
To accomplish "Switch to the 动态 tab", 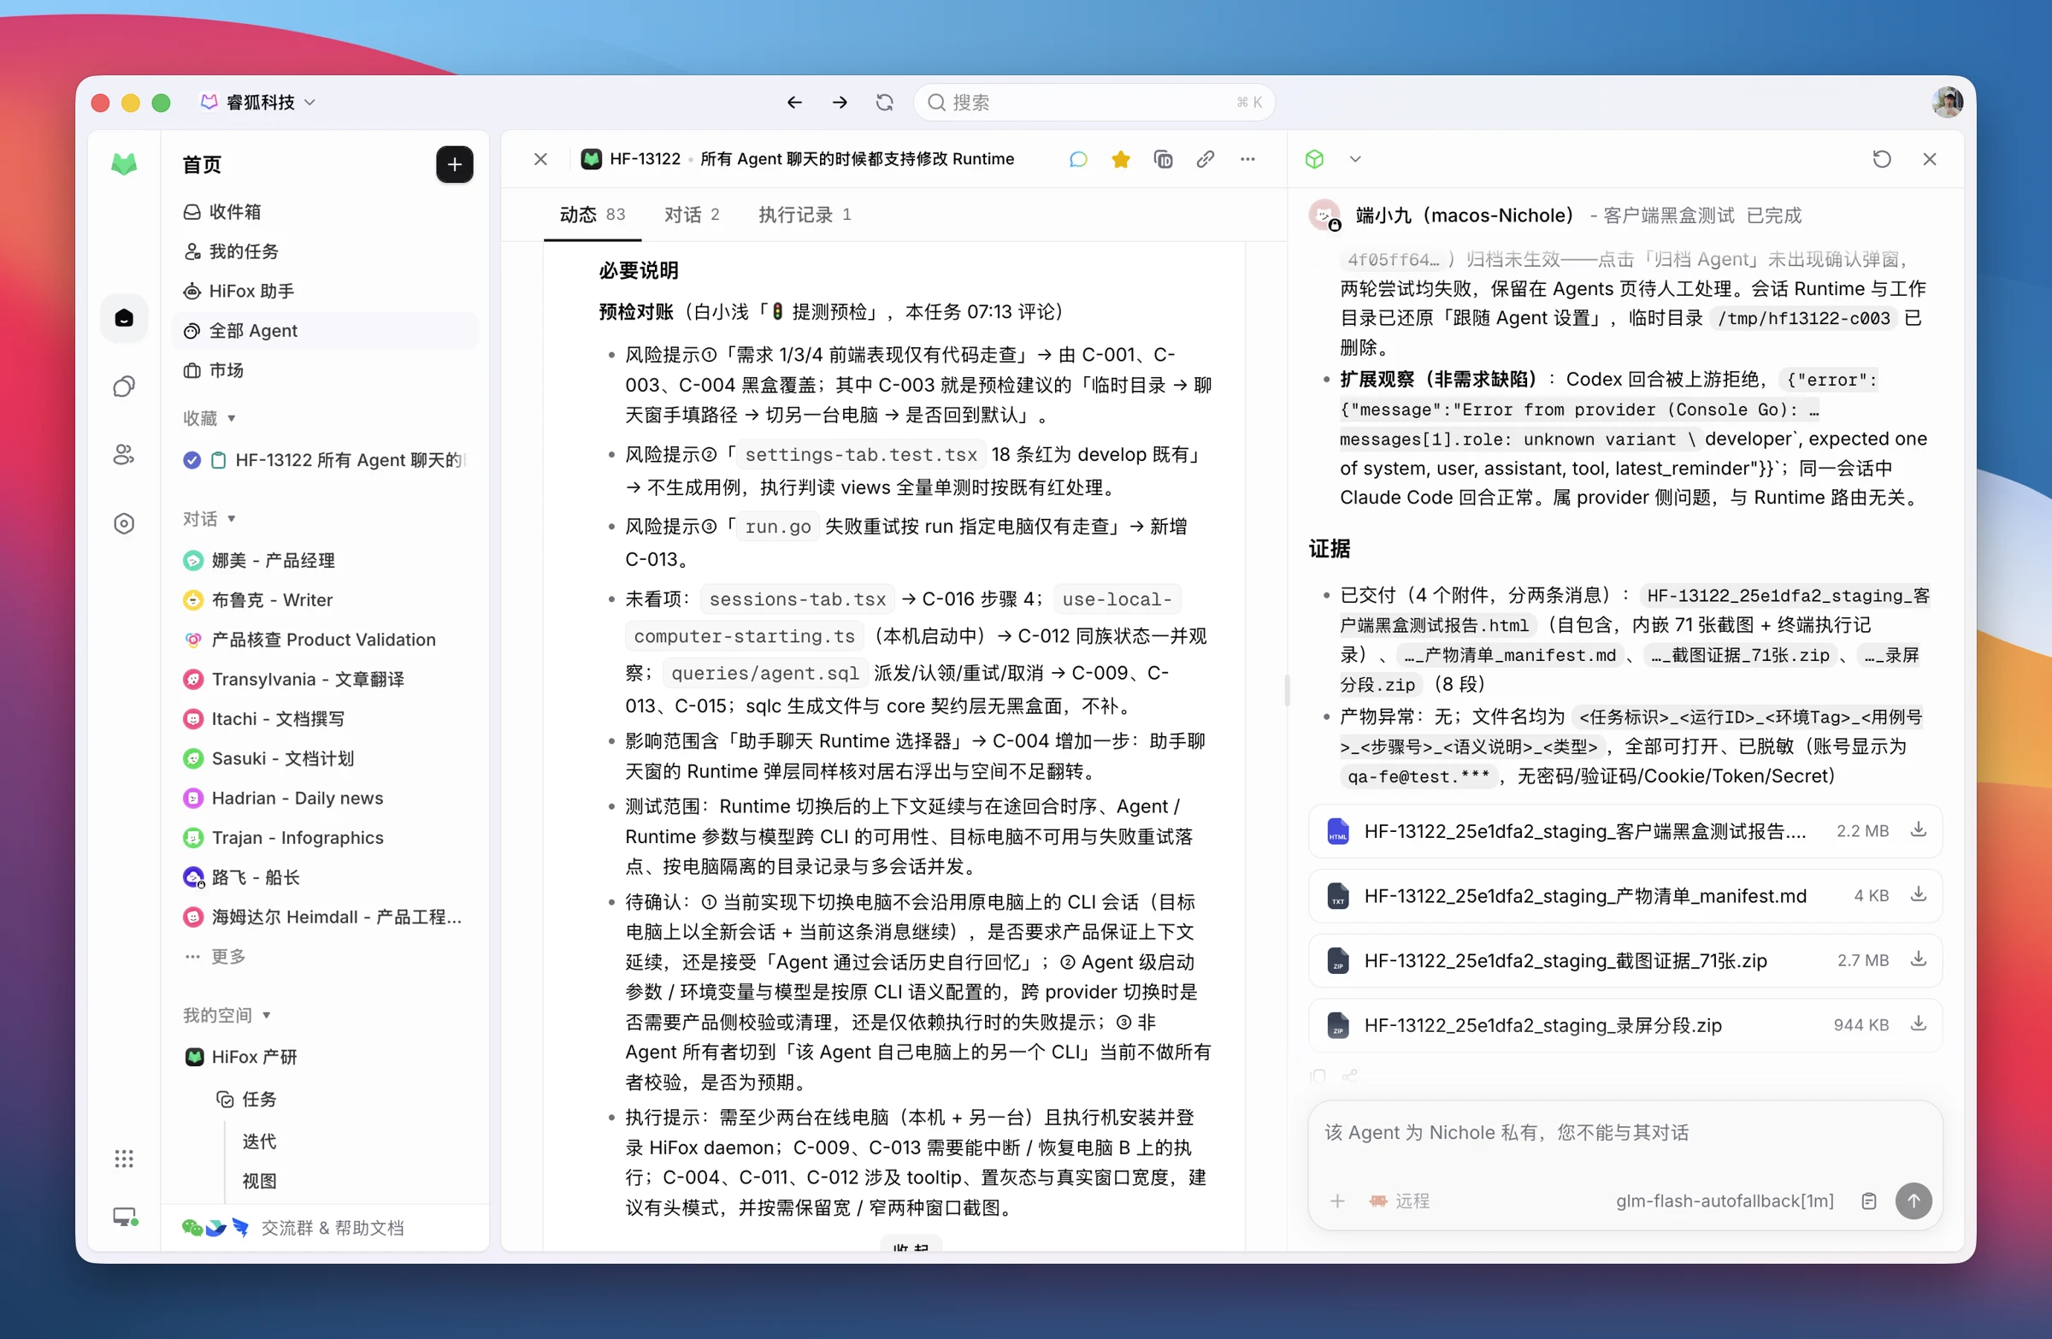I will click(x=593, y=215).
